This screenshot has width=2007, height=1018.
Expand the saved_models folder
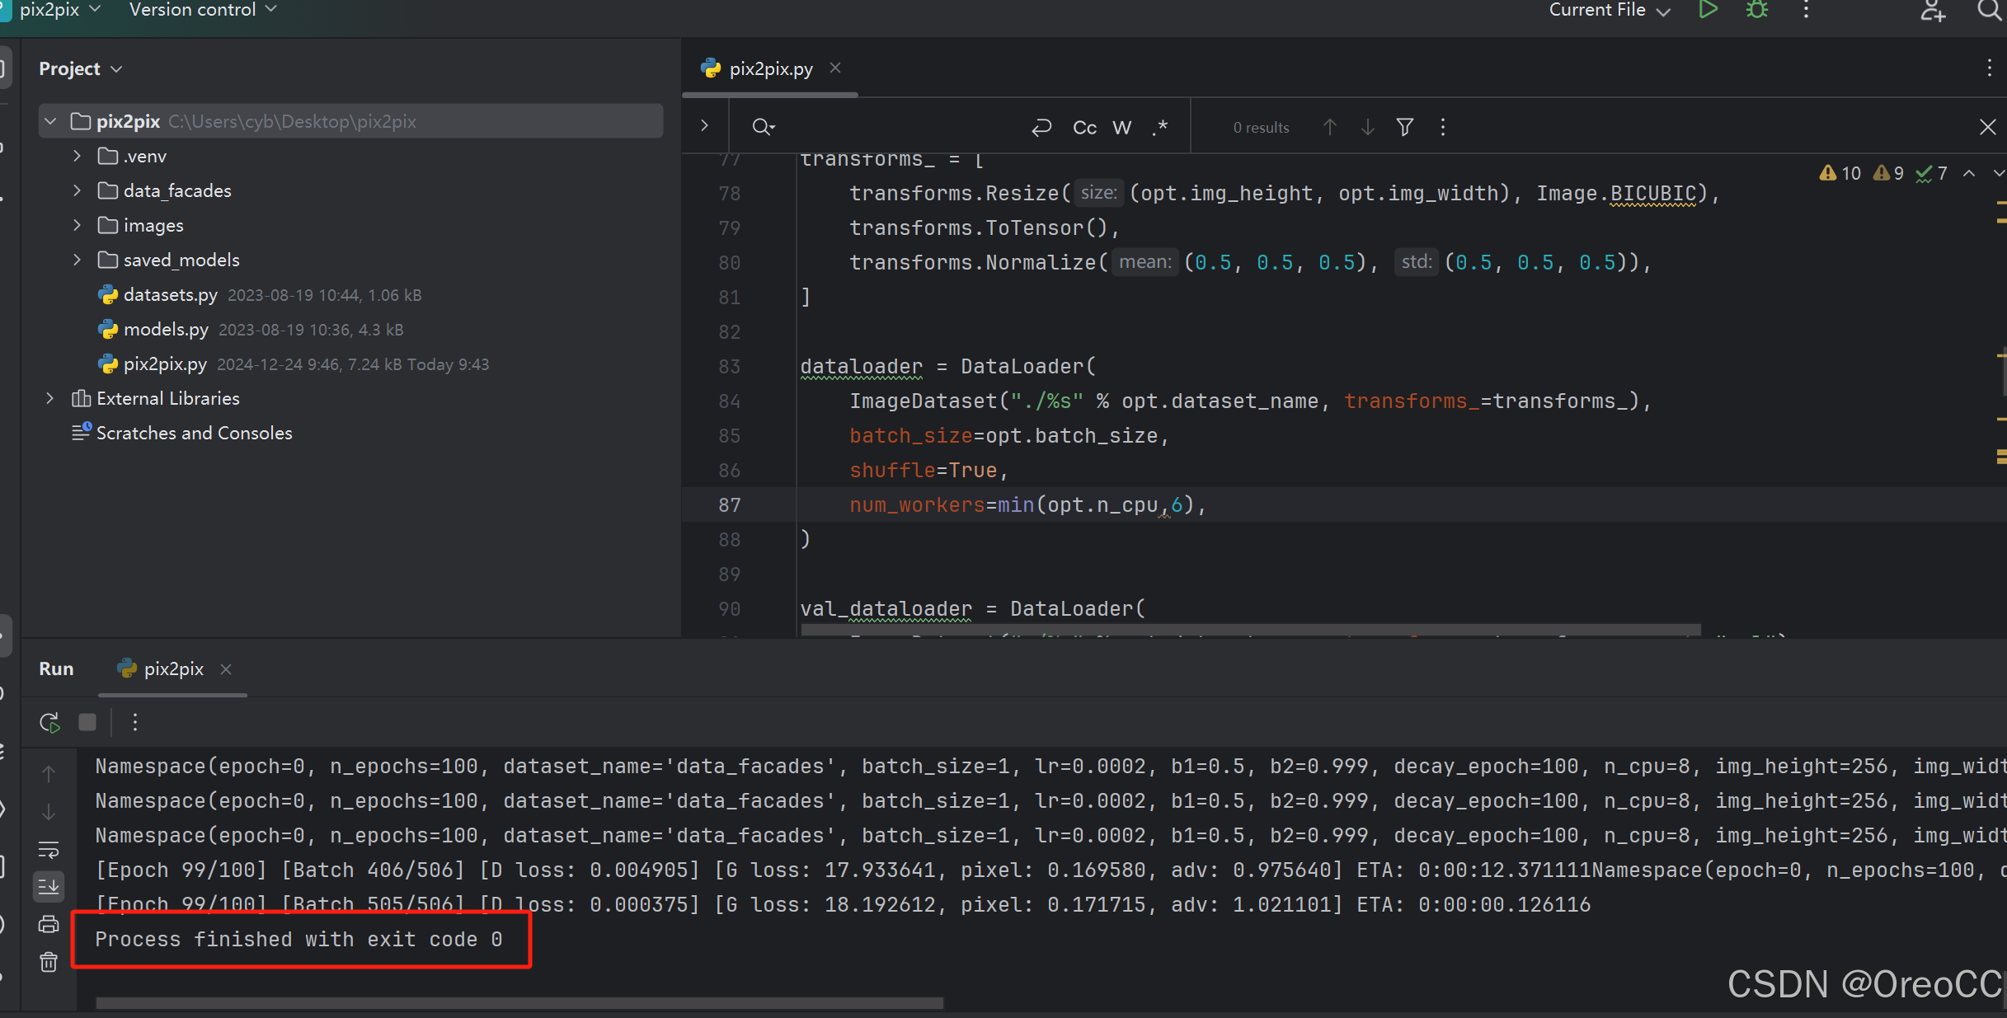click(x=77, y=260)
